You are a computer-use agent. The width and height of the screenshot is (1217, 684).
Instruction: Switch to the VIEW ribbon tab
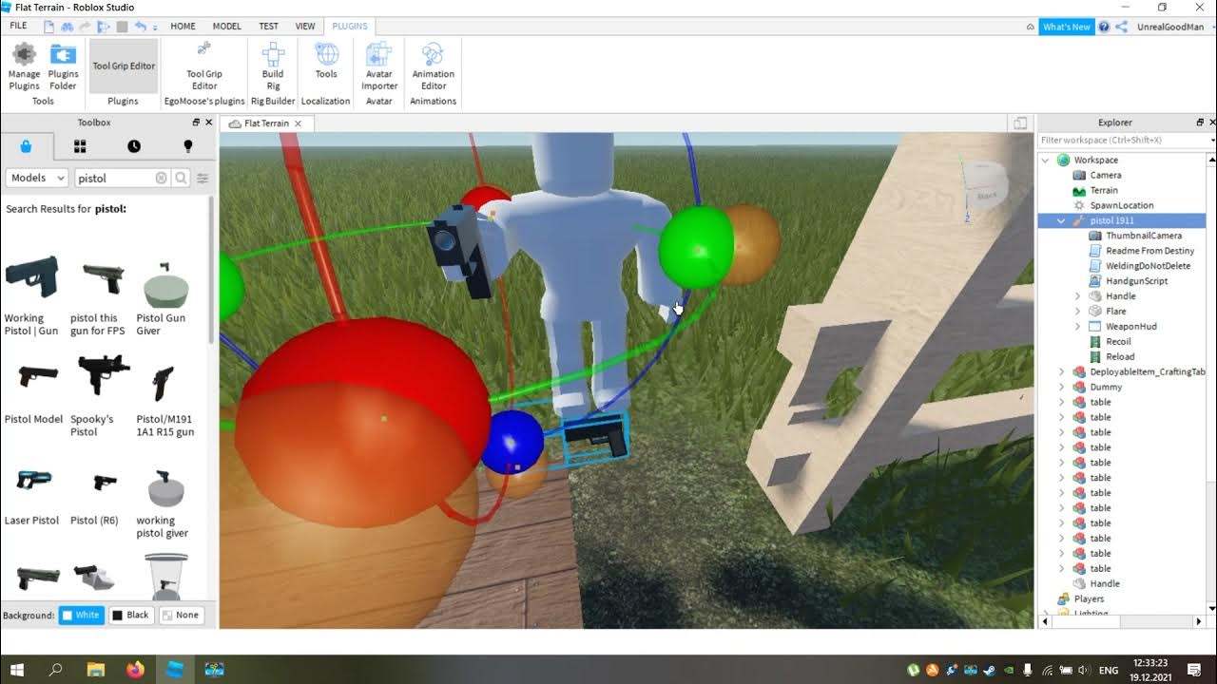tap(305, 27)
